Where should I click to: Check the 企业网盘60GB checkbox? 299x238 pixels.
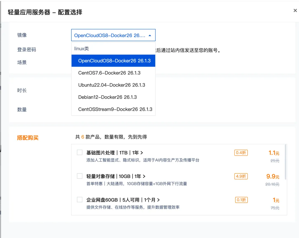point(79,200)
